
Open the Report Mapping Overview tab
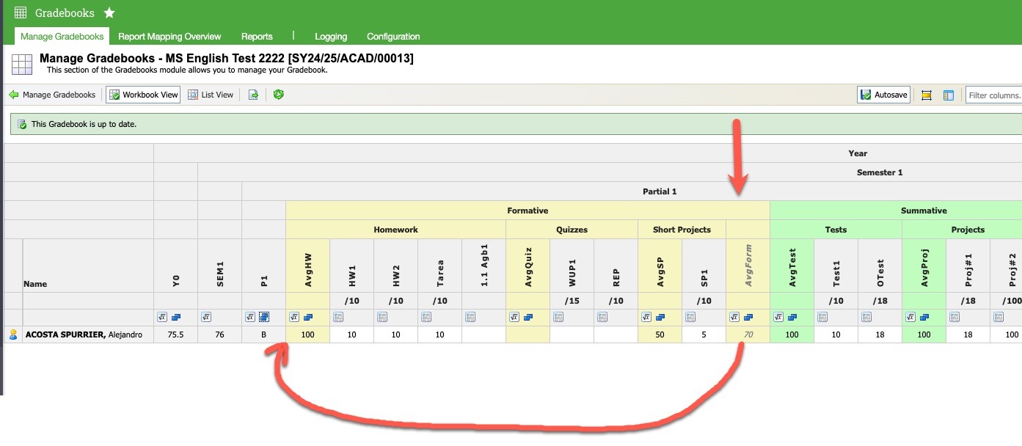pyautogui.click(x=169, y=37)
